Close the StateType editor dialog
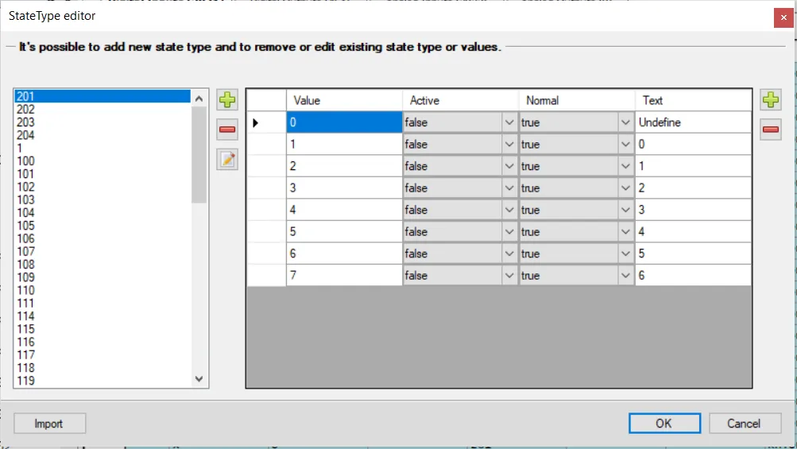This screenshot has height=449, width=797. pos(783,17)
